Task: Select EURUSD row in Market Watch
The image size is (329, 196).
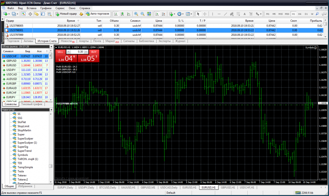Action: point(25,65)
